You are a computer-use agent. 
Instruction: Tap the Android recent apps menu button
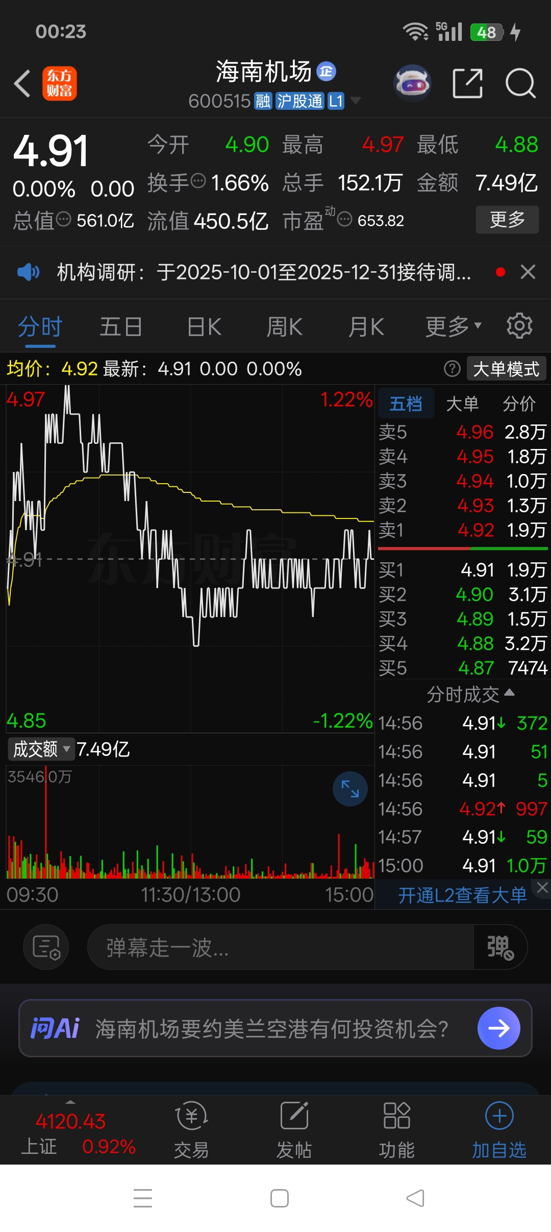coord(143,1198)
